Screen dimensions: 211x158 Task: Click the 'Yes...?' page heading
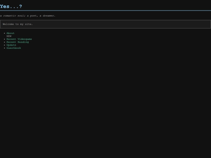(11, 7)
